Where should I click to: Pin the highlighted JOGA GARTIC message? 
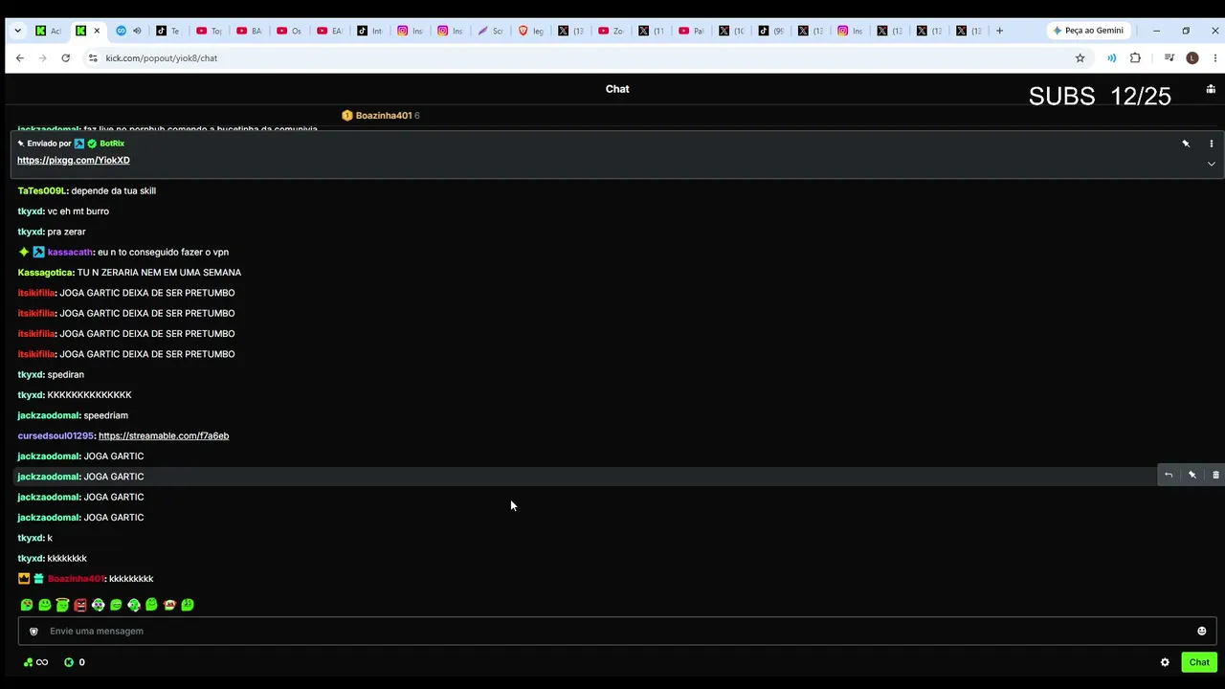coord(1192,475)
